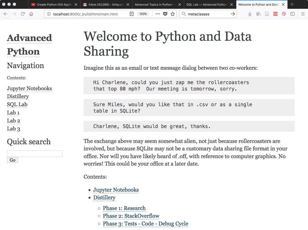Toggle reader view in the address bar
Screen dimensions: 308x230
coord(132,14)
